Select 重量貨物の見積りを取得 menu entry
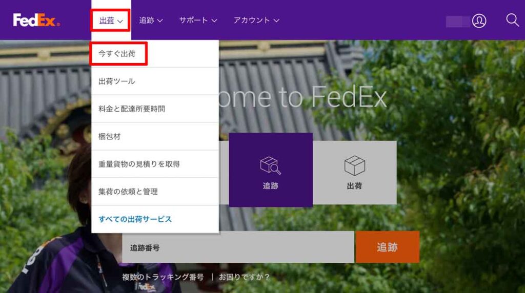This screenshot has width=525, height=293. (x=155, y=164)
